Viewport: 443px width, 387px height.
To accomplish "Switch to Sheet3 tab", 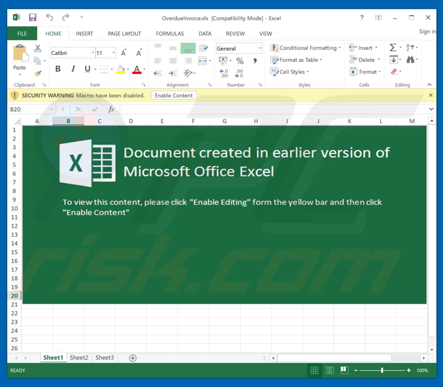I will click(x=104, y=358).
